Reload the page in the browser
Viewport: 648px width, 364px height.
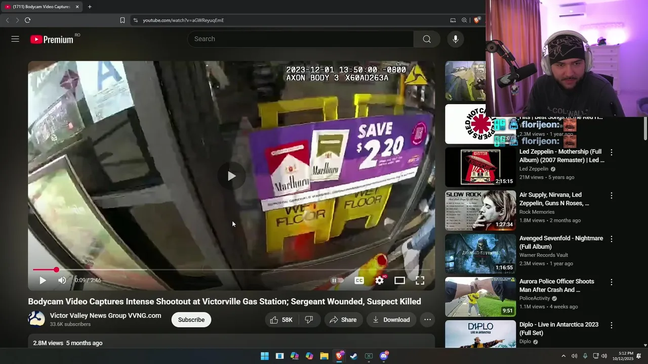27,20
